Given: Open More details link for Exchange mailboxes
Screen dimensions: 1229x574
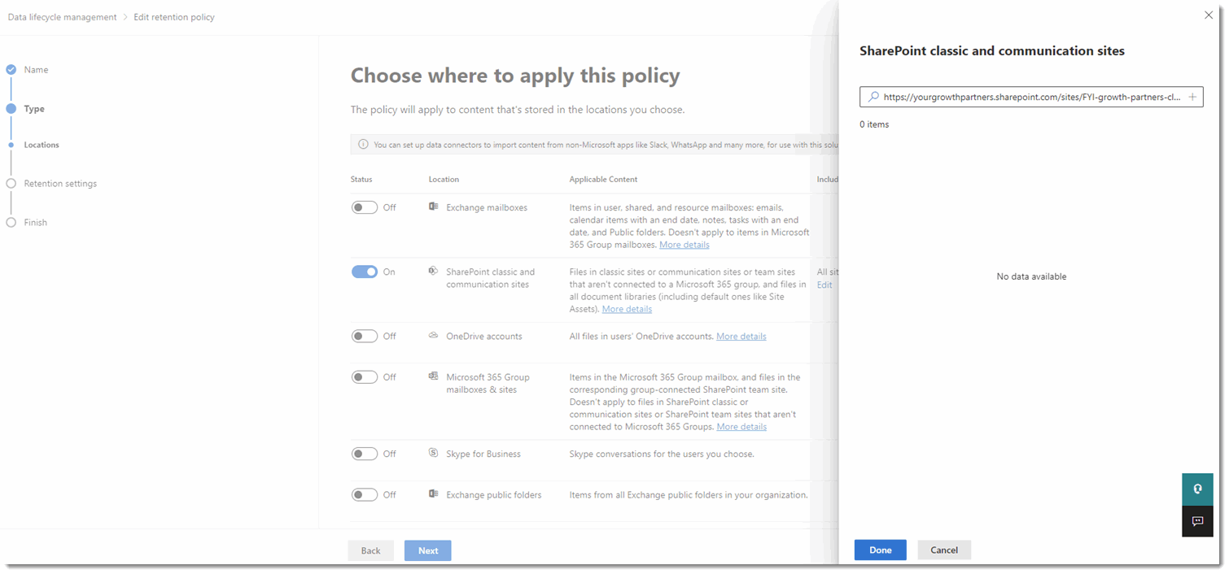Looking at the screenshot, I should pyautogui.click(x=684, y=245).
